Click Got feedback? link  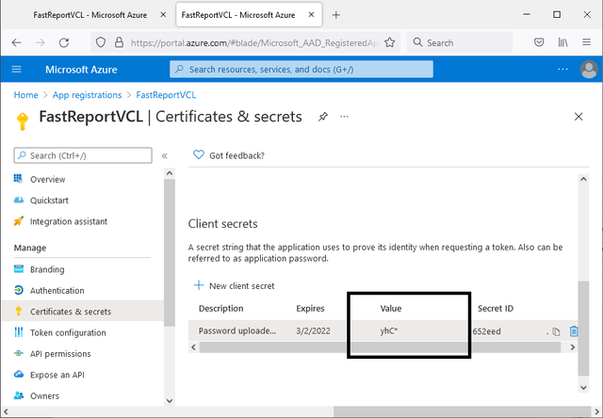(236, 155)
